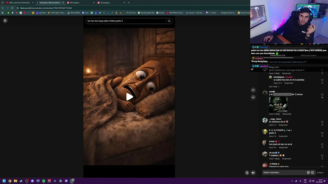The height and width of the screenshot is (184, 328).
Task: Go to next video with down arrow
Action: [253, 97]
